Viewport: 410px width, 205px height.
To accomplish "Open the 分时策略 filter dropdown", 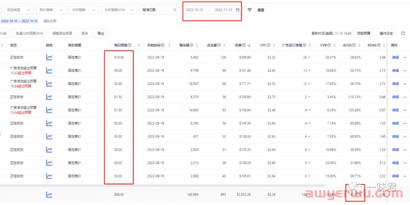I will point(83,10).
